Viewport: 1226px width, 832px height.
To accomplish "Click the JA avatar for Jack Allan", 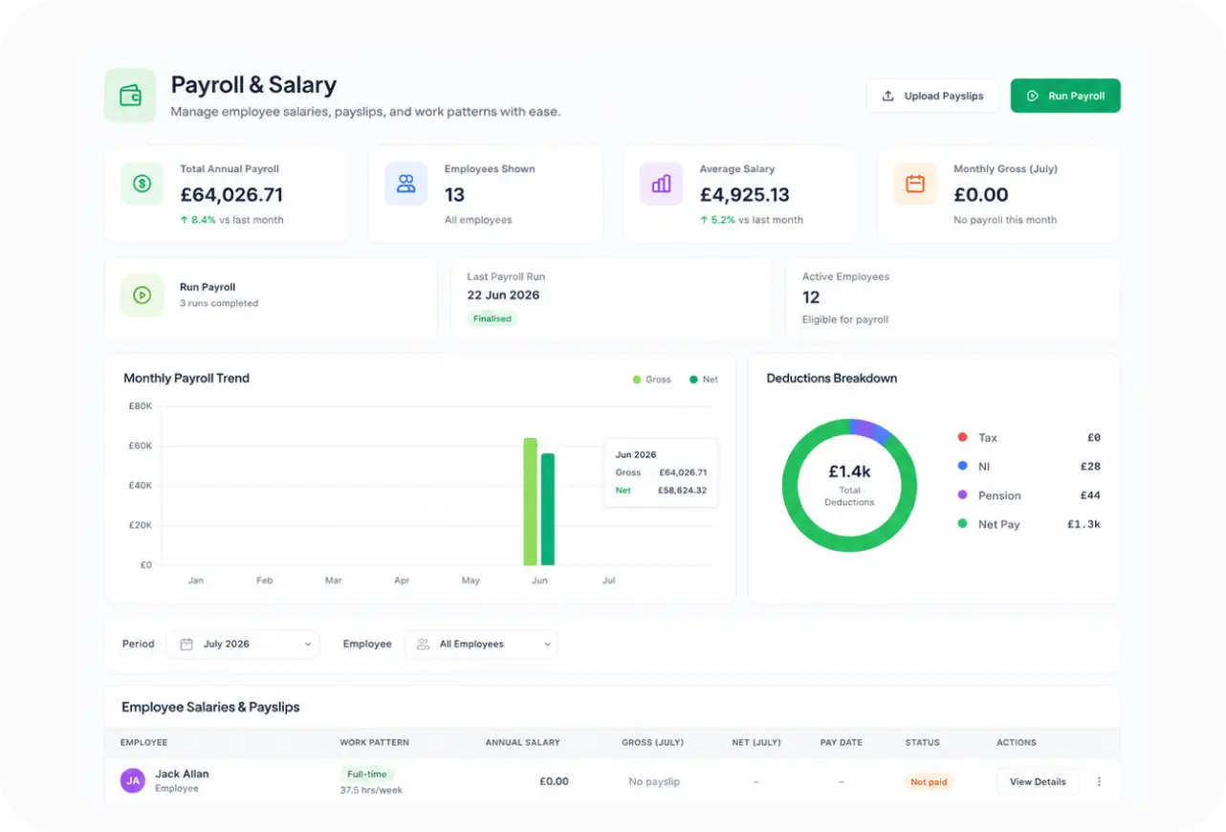I will [133, 780].
